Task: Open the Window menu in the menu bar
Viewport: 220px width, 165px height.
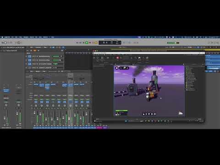Action: [45, 37]
